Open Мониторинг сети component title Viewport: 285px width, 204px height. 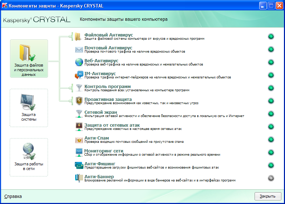click(x=104, y=151)
